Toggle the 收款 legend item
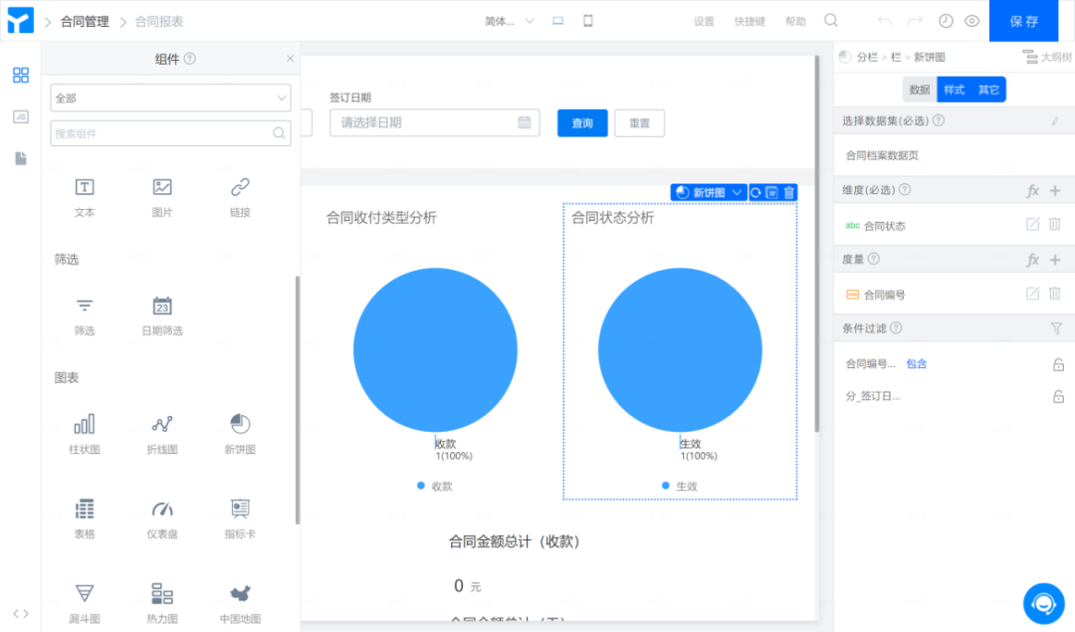1075x632 pixels. 434,487
